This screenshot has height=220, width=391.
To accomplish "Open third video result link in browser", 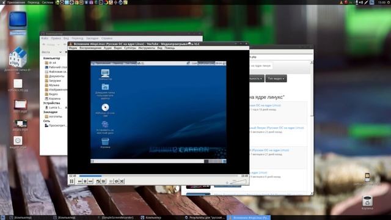I will (269, 150).
